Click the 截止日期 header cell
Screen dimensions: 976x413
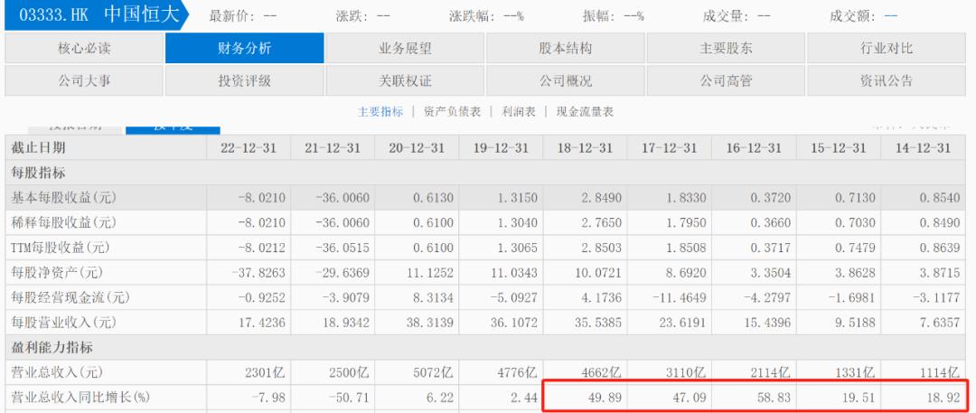click(106, 148)
